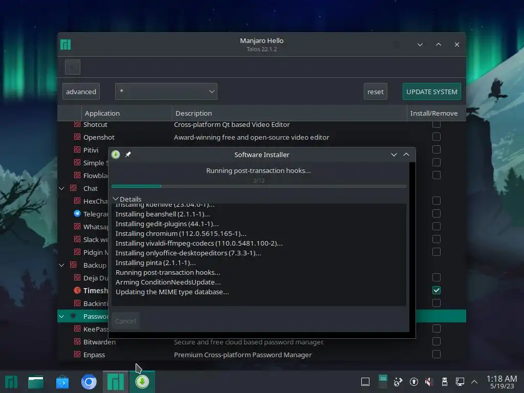Tick the Enpass install checkbox
524x393 pixels.
[436, 354]
